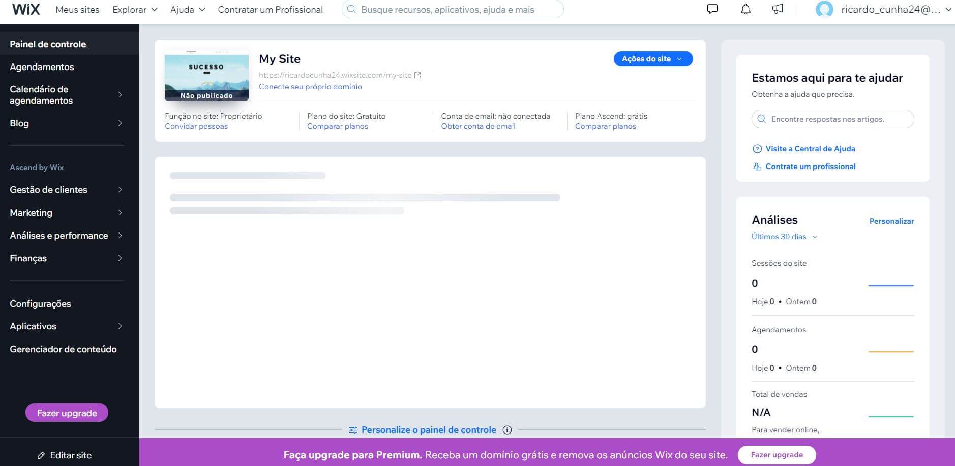Open the announcements megaphone icon

[x=778, y=9]
